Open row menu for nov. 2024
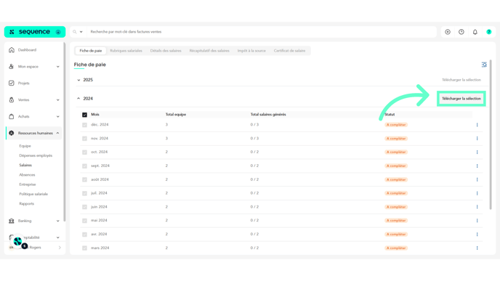Viewport: 500px width, 281px height. [477, 139]
